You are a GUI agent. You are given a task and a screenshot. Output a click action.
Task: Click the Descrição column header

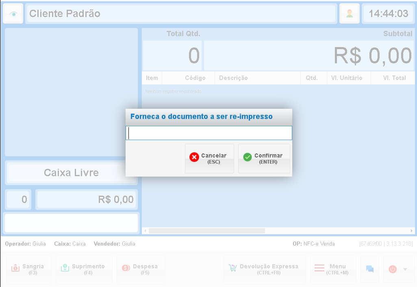(x=257, y=78)
